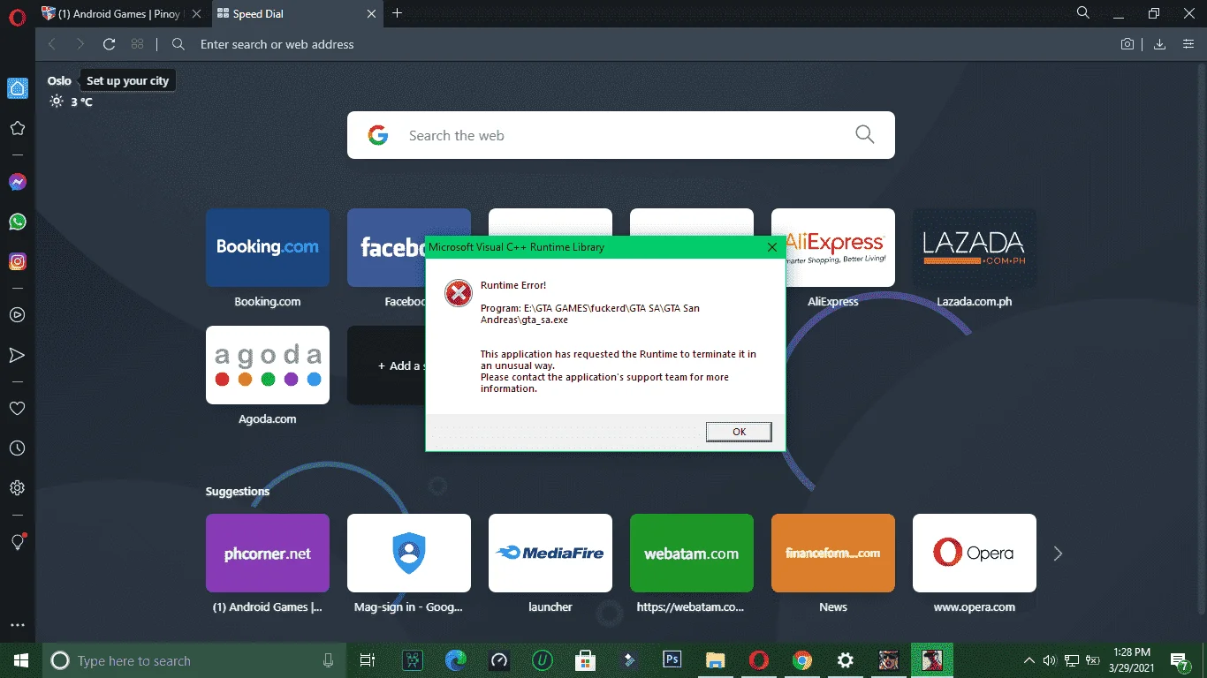Open the History clock icon in sidebar
1207x678 pixels.
17,448
